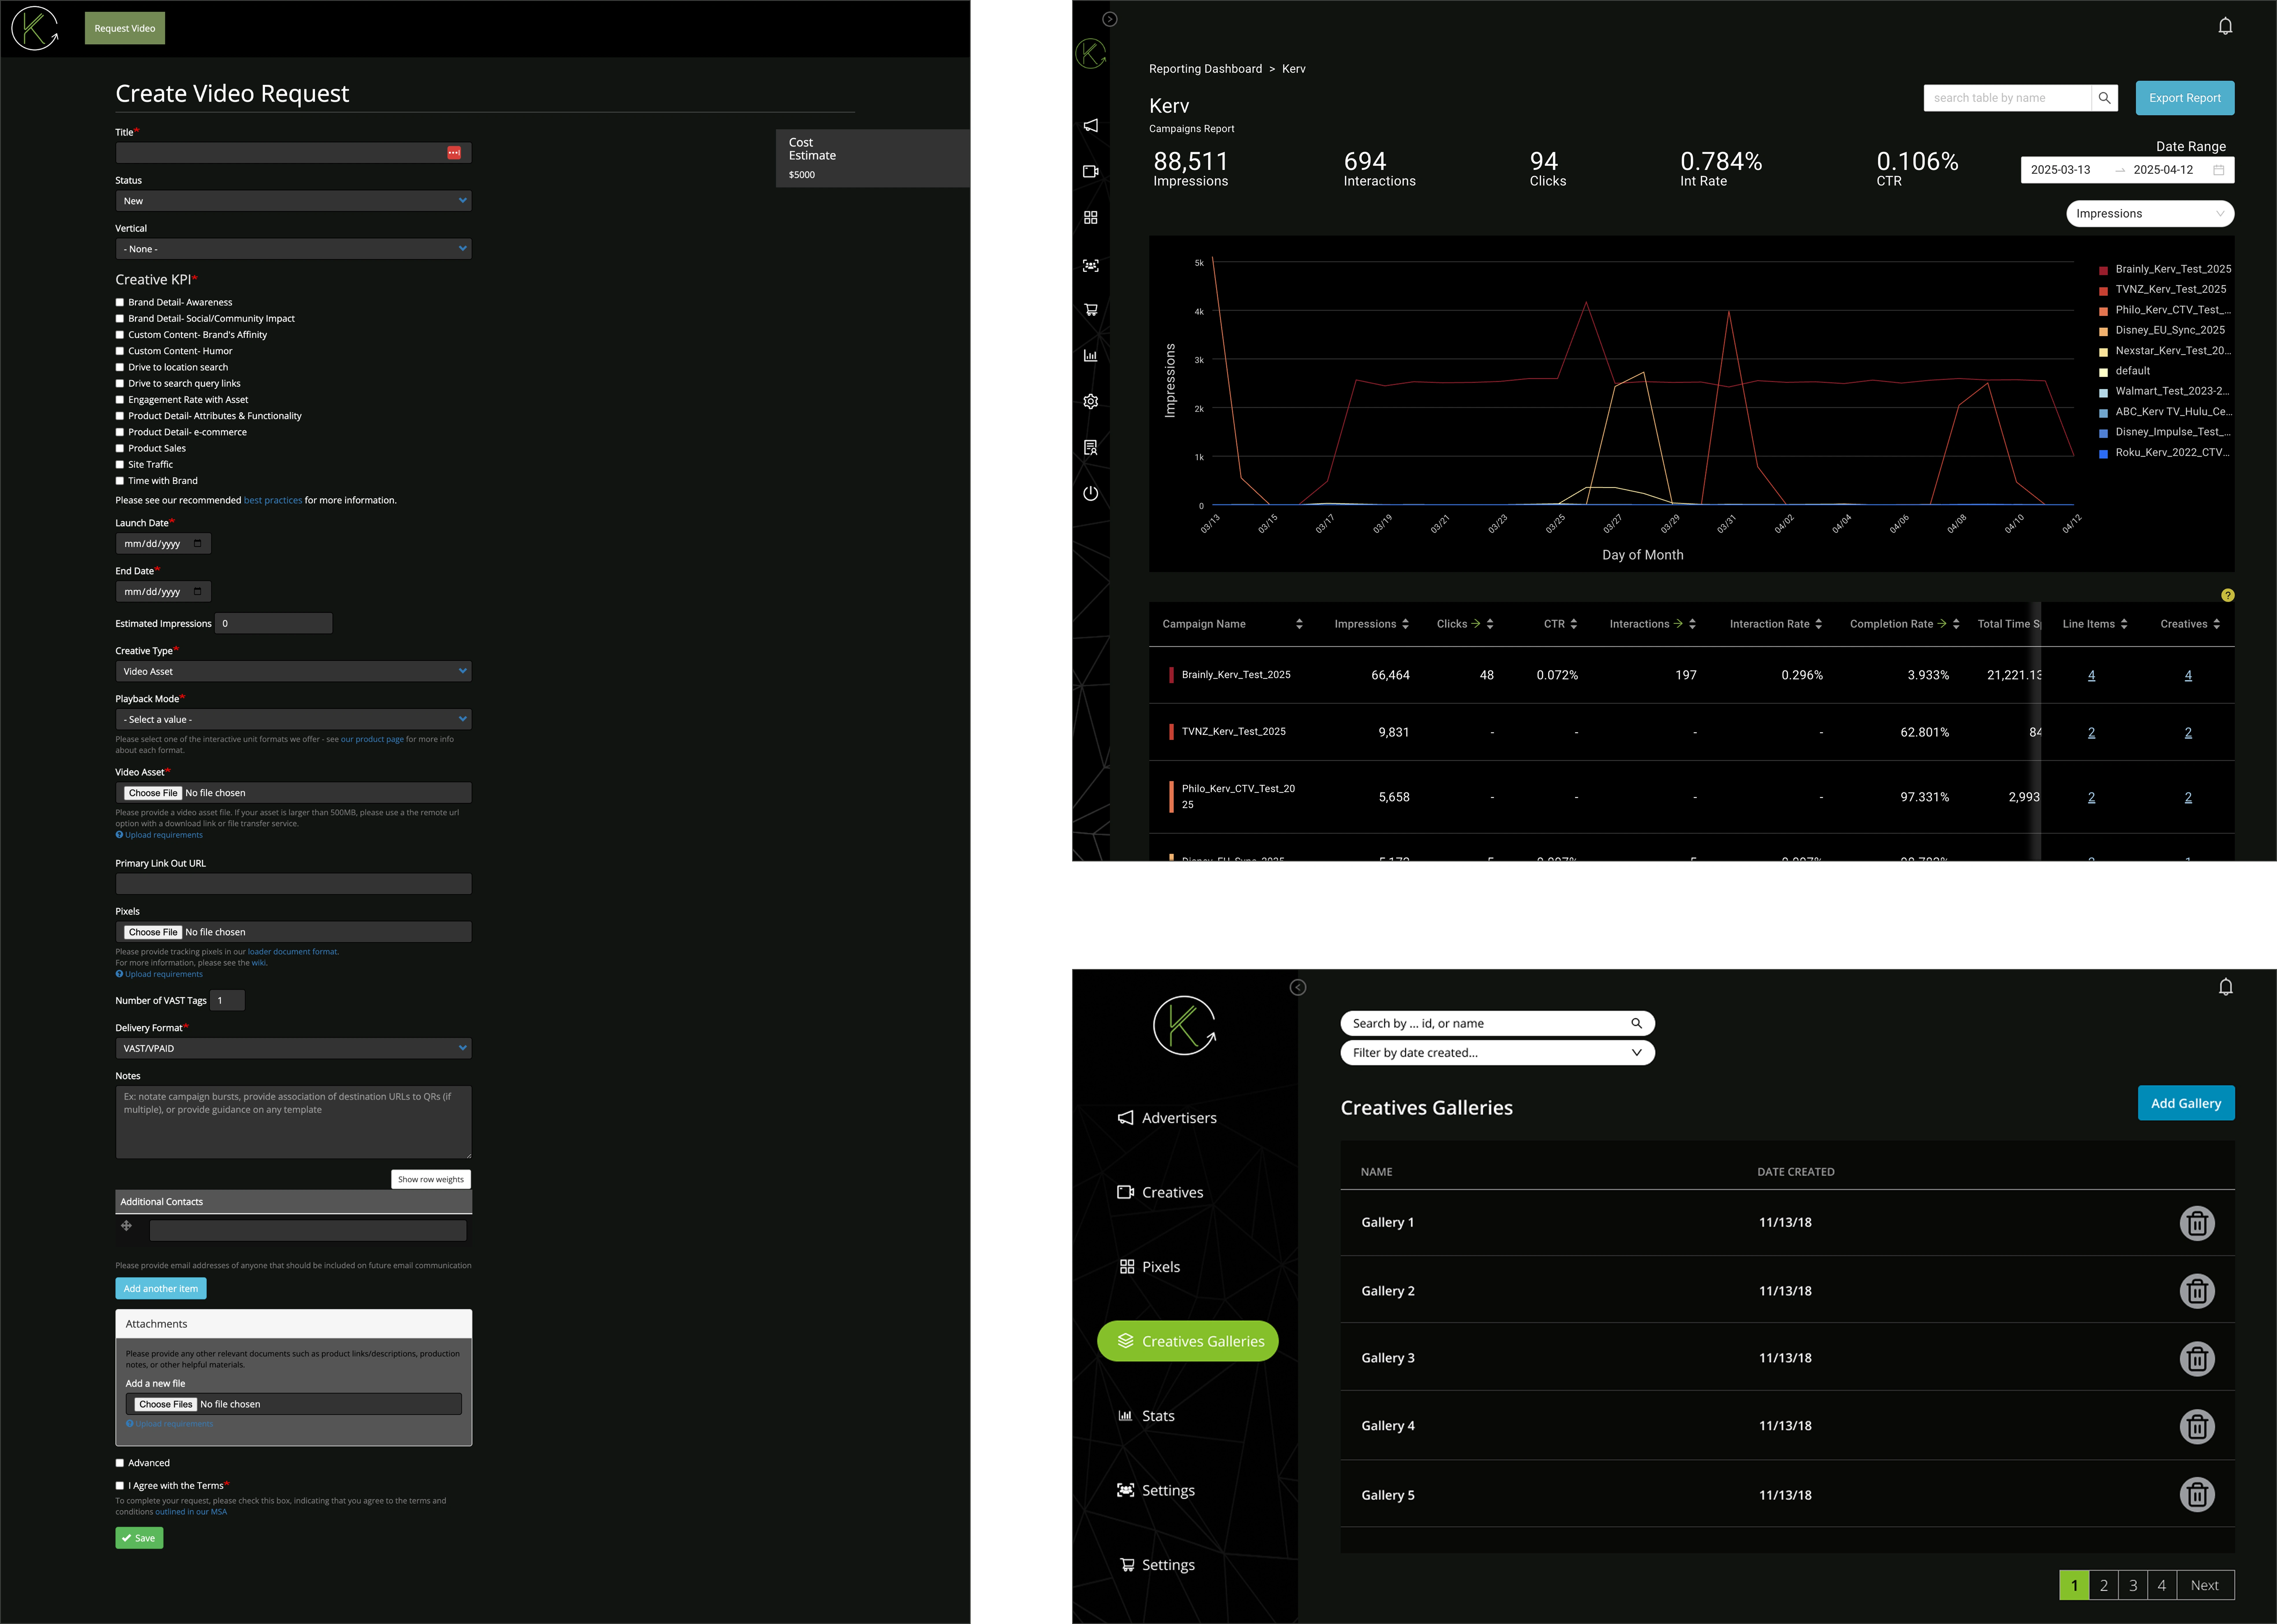
Task: Delete Gallery 2 with its trash icon
Action: click(x=2197, y=1291)
